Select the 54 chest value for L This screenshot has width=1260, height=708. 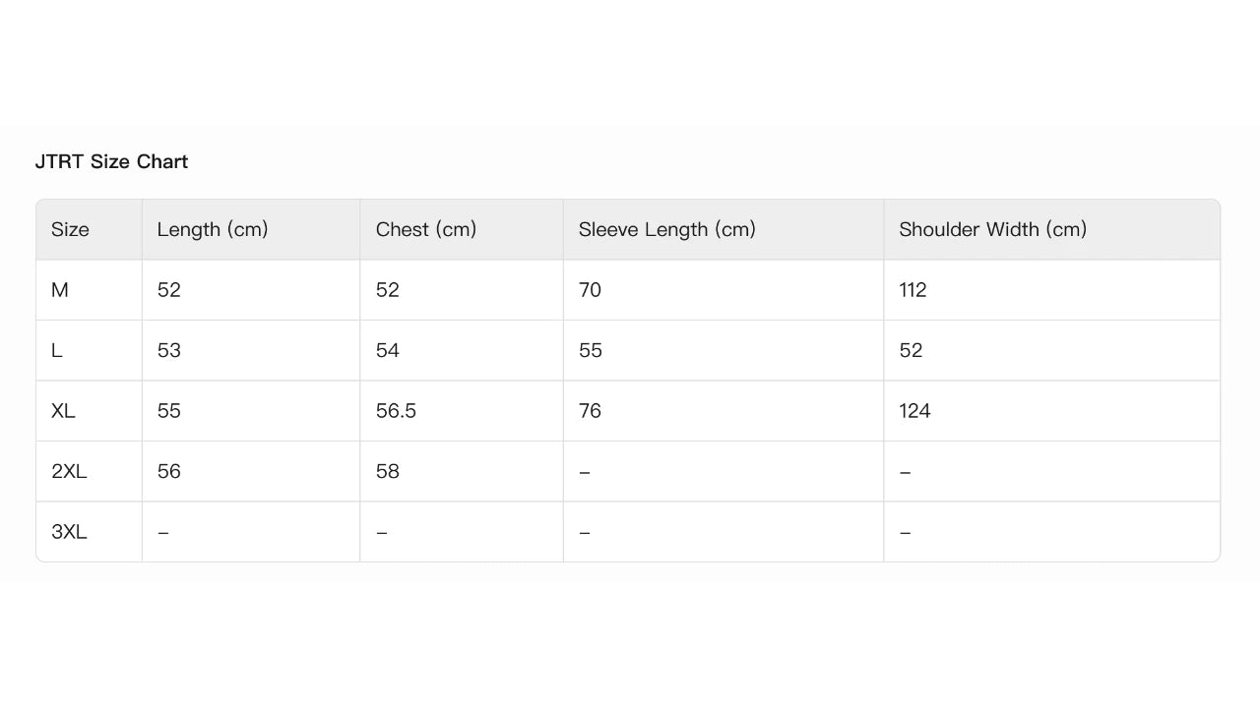pyautogui.click(x=388, y=351)
